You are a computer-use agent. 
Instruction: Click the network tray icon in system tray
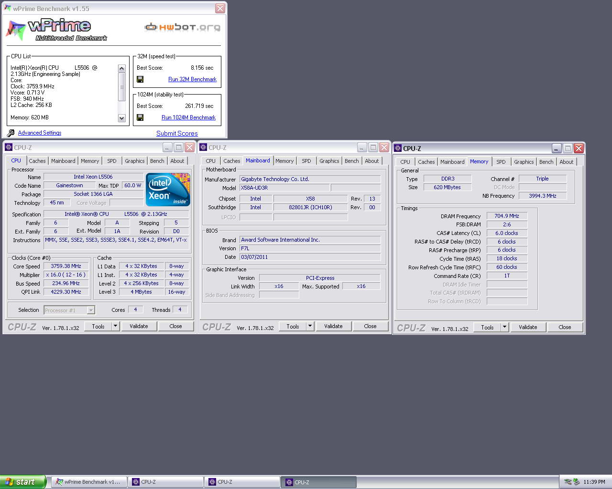(x=568, y=482)
